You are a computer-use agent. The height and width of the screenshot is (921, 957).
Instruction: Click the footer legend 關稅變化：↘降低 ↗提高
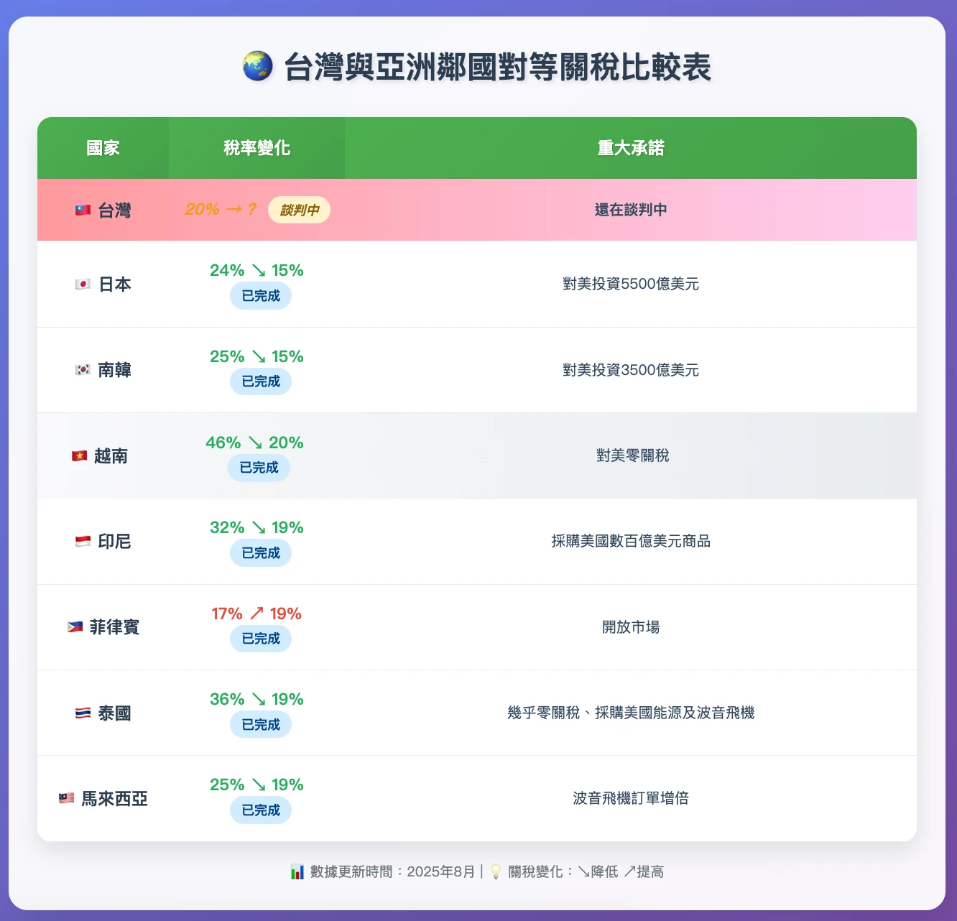(586, 872)
